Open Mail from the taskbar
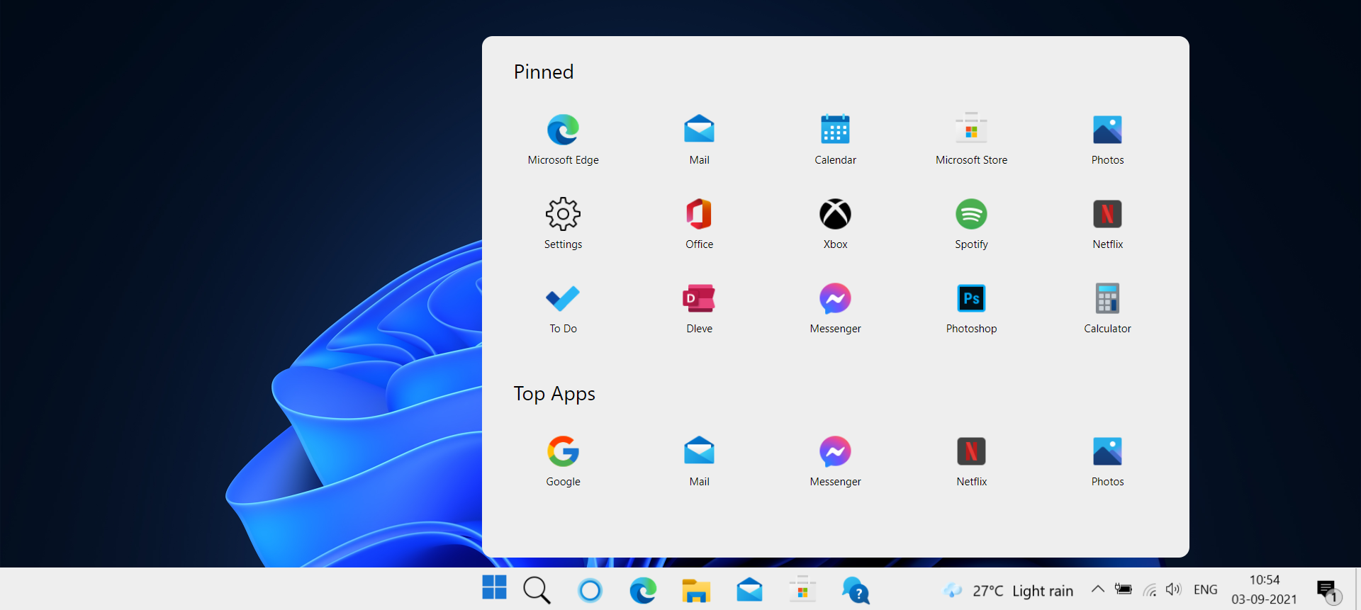The height and width of the screenshot is (610, 1361). (x=749, y=589)
